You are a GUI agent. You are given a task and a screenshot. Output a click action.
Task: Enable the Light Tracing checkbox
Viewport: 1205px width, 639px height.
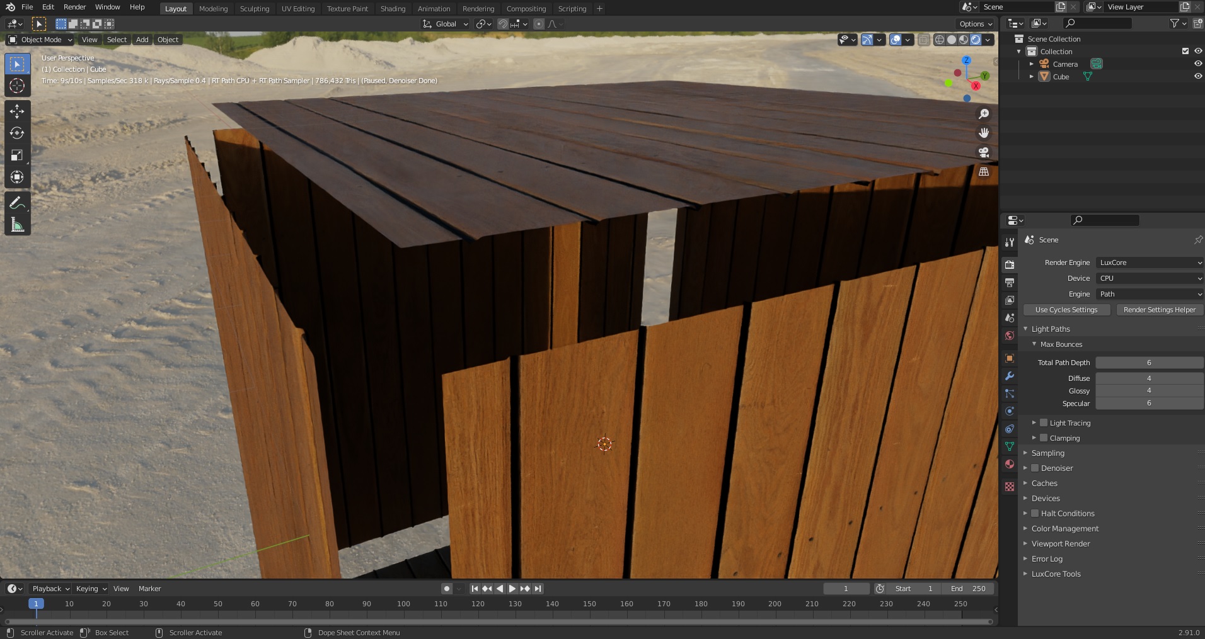coord(1044,423)
